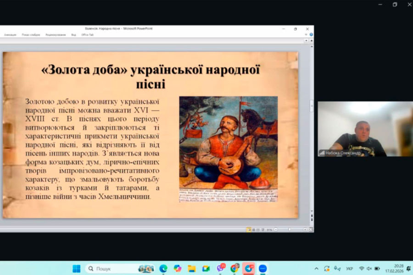This screenshot has height=275, width=413.
Task: Toggle the УКР keyboard language indicator
Action: coord(350,269)
